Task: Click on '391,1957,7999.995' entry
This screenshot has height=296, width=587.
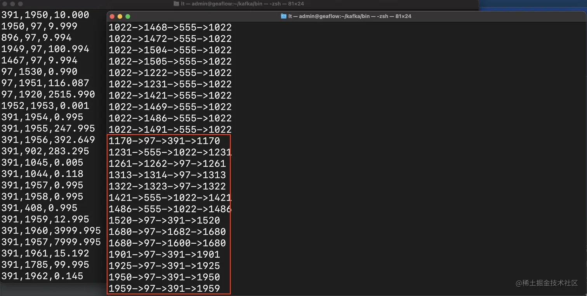Action: tap(51, 242)
